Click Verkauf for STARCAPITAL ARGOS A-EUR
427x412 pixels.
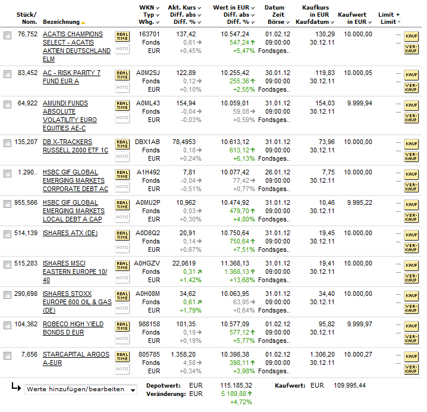tap(411, 369)
